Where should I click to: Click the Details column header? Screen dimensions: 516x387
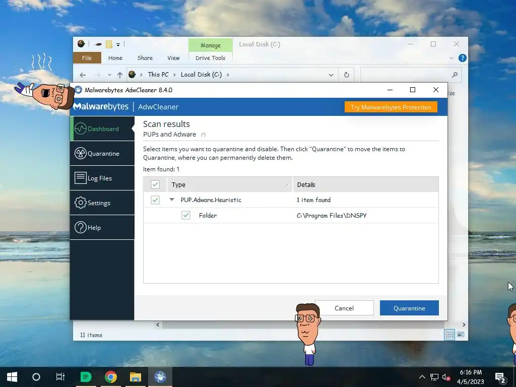366,184
